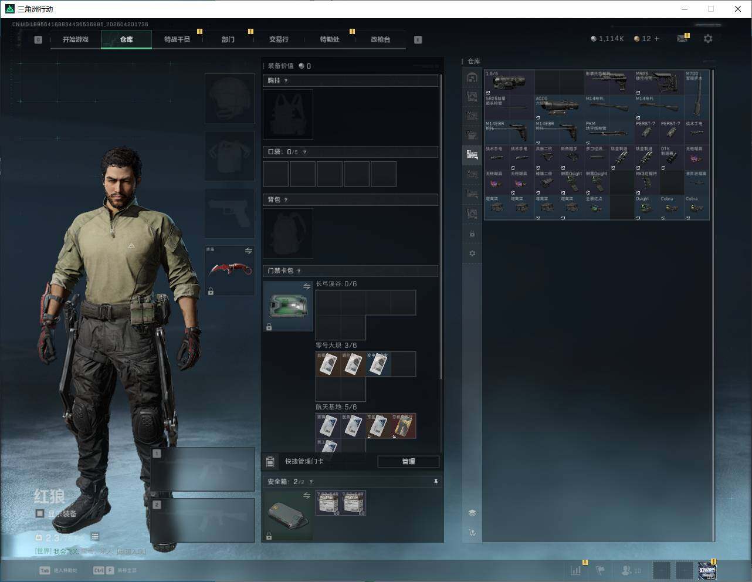Click the warehouse sort icon
752x582 pixels.
pyautogui.click(x=472, y=533)
